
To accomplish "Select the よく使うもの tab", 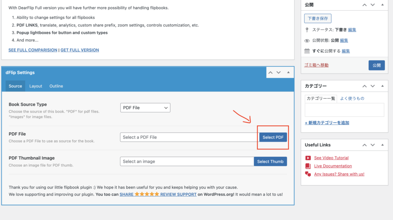I will [352, 99].
